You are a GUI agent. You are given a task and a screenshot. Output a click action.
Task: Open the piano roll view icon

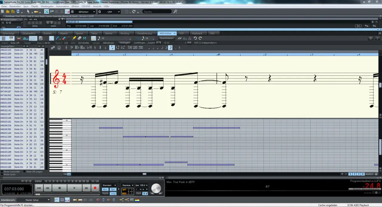pyautogui.click(x=12, y=38)
